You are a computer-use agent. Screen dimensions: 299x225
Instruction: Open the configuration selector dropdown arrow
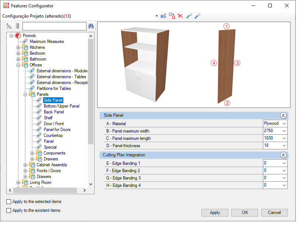click(x=156, y=16)
